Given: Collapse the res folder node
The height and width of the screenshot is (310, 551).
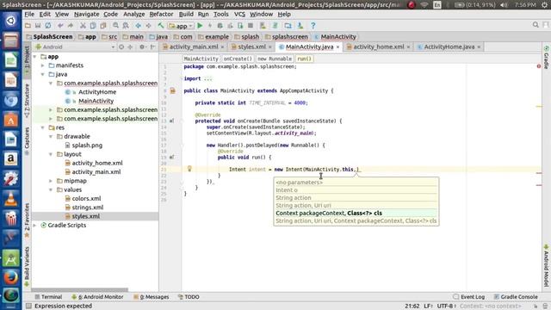Looking at the screenshot, I should (x=43, y=127).
